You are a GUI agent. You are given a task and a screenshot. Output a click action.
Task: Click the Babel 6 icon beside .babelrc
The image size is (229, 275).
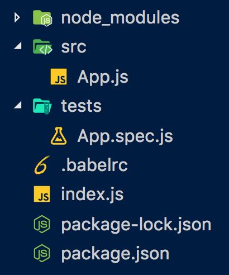(x=42, y=165)
